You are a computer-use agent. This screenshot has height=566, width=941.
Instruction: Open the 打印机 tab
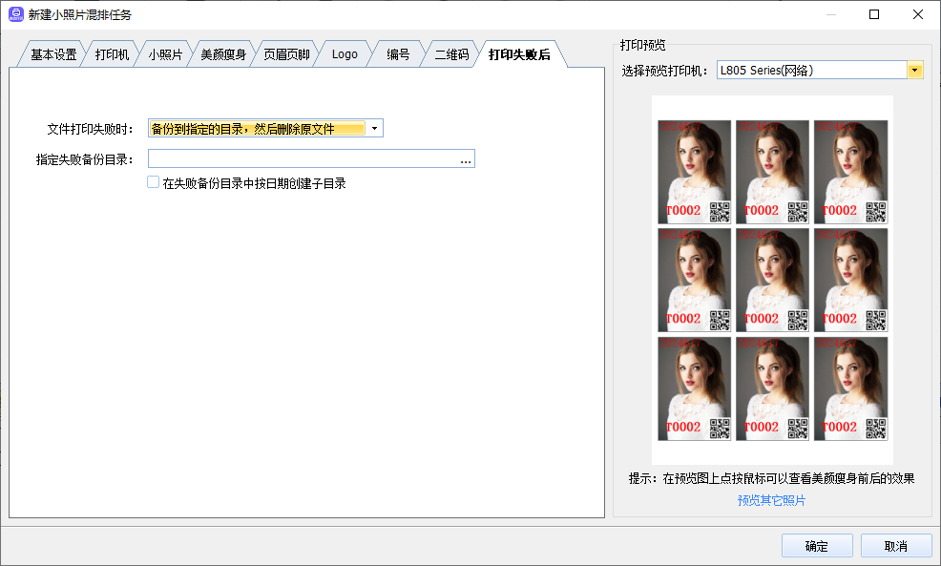pyautogui.click(x=112, y=54)
